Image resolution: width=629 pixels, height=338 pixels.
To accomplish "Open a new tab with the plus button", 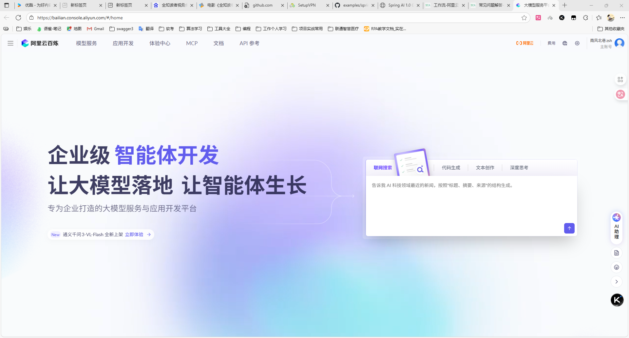I will (x=564, y=5).
